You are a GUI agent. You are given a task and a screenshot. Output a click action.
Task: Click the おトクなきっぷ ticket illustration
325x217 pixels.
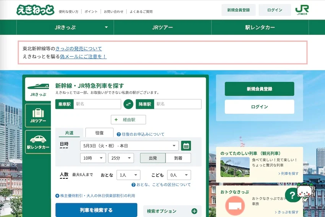[235, 206]
